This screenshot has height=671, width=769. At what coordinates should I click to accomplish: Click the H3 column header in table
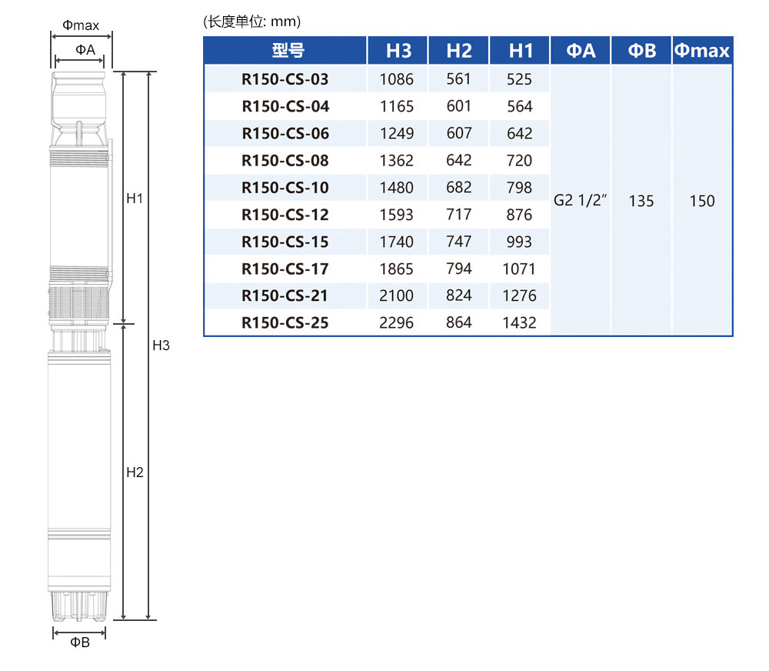pos(398,51)
